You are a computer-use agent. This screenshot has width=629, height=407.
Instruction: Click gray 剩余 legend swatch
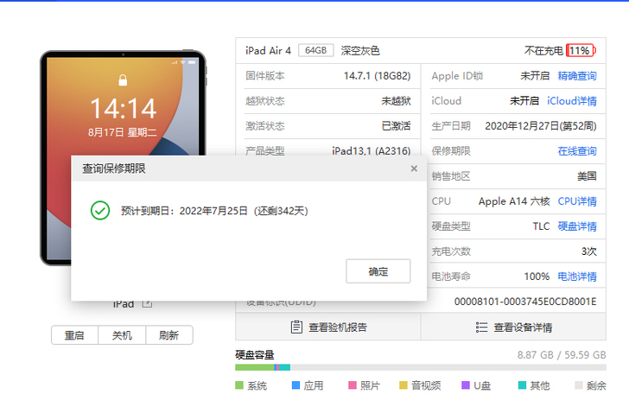579,385
